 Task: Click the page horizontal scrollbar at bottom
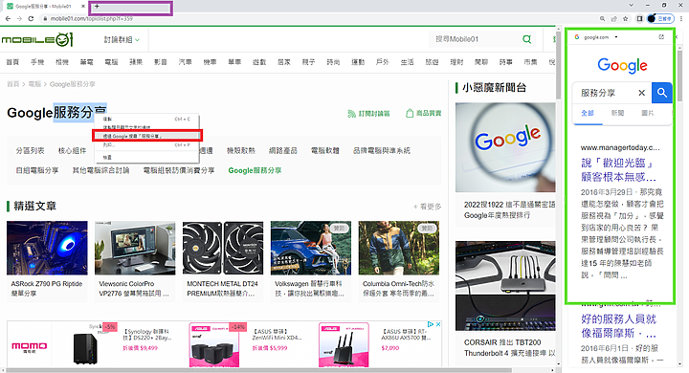(x=259, y=370)
